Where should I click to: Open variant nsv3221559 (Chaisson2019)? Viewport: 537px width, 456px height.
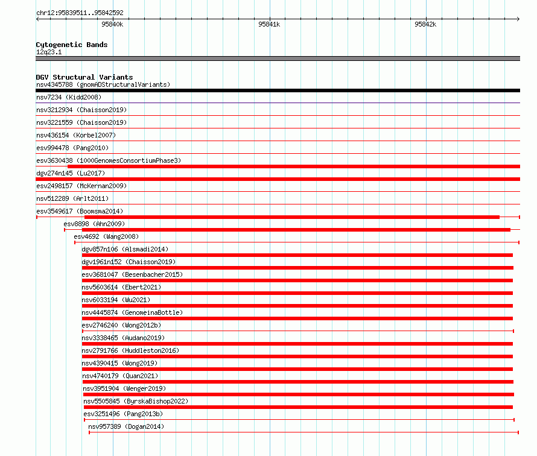(x=81, y=122)
